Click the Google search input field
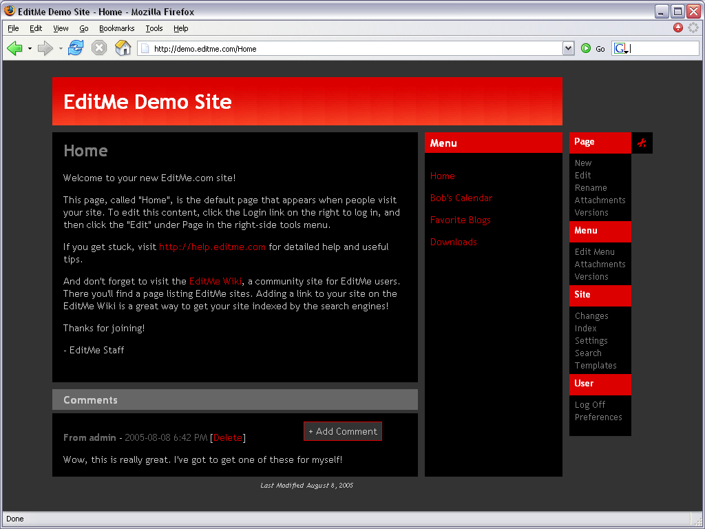This screenshot has height=529, width=705. [664, 49]
